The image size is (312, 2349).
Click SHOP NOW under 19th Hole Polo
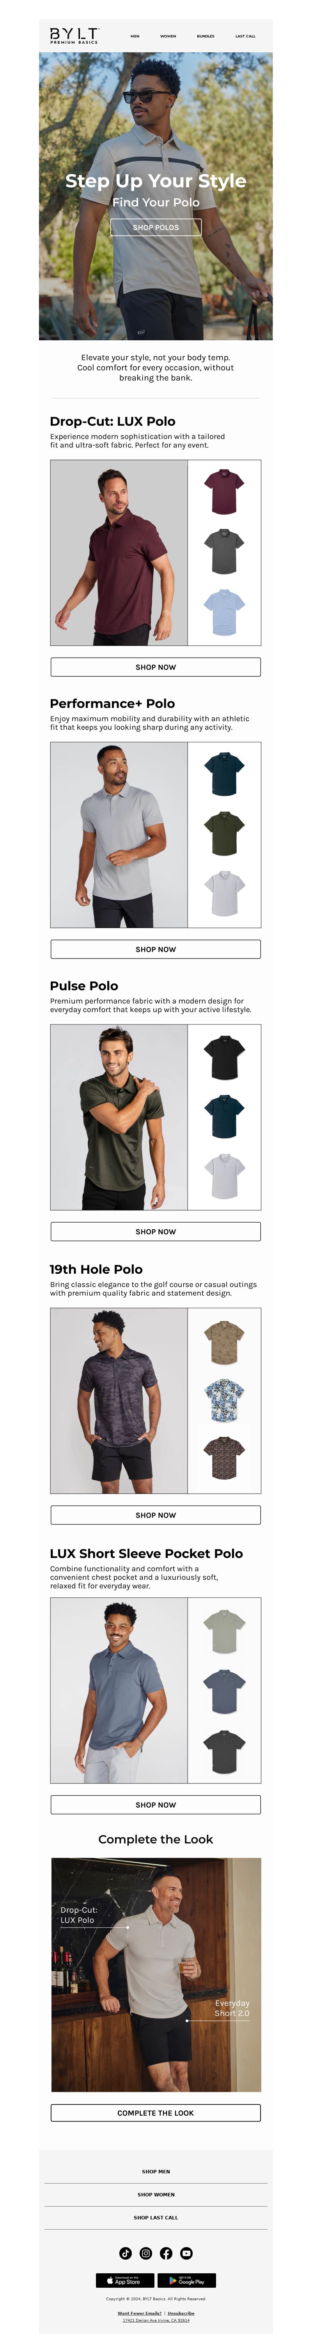click(x=156, y=1515)
